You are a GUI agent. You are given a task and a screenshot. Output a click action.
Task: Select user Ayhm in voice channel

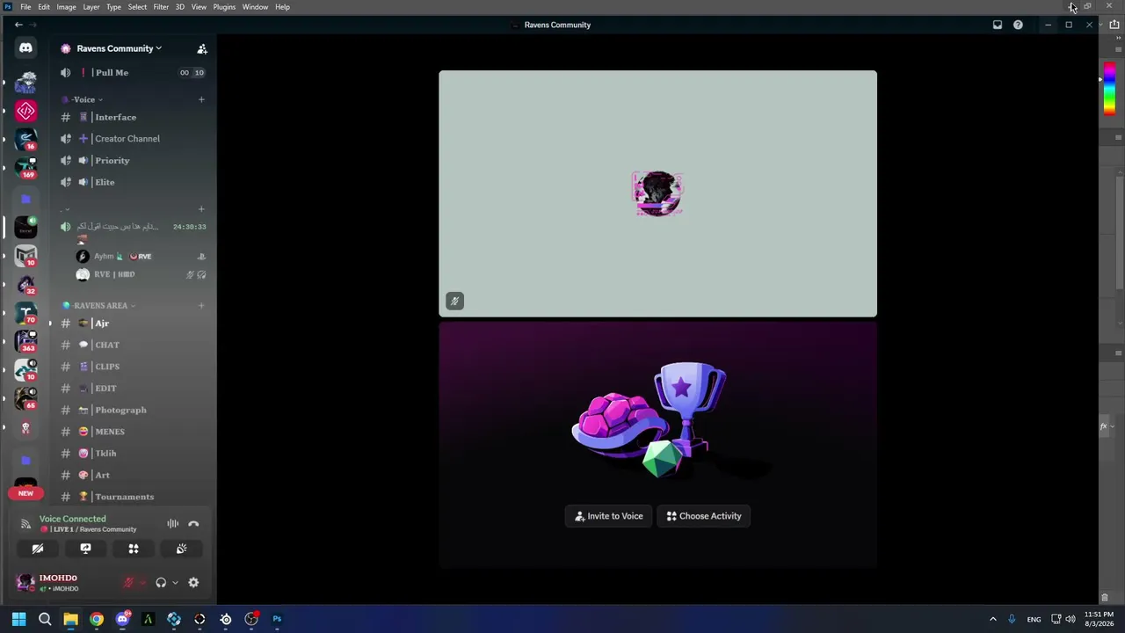pyautogui.click(x=142, y=257)
